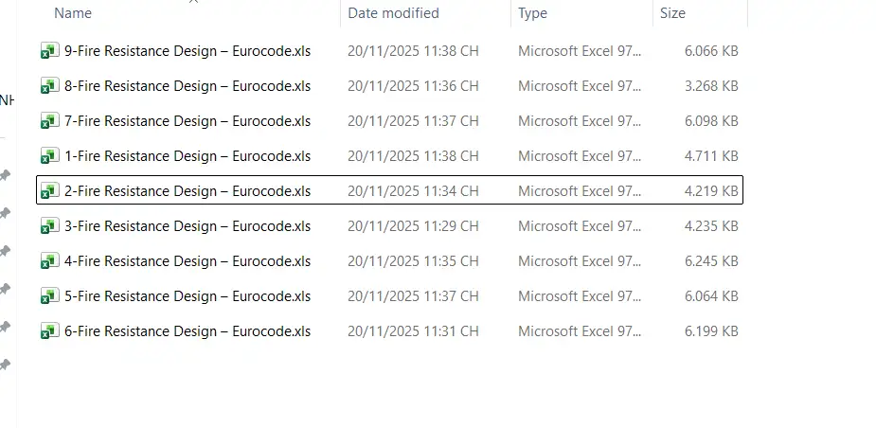Click Excel icon of 5-Fire Resistance Design file
The width and height of the screenshot is (876, 428).
click(x=50, y=296)
